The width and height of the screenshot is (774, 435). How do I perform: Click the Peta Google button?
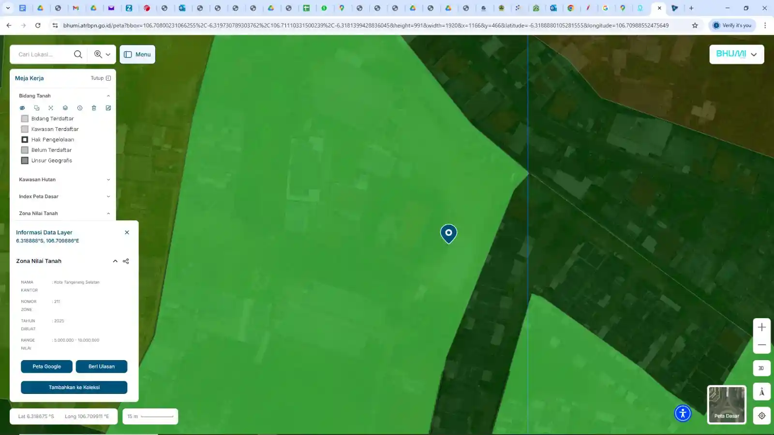[46, 366]
